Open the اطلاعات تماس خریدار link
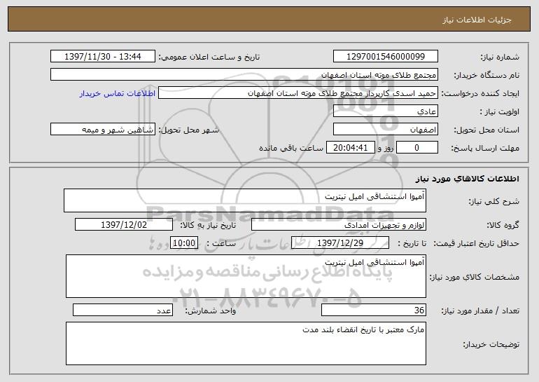Image resolution: width=539 pixels, height=382 pixels. point(118,93)
